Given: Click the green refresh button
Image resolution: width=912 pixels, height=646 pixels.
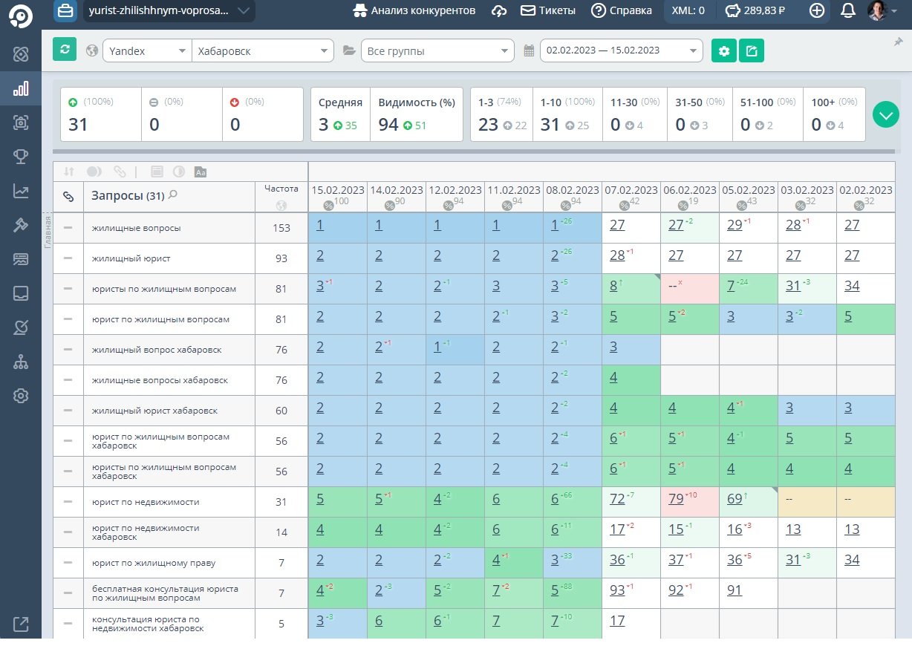Looking at the screenshot, I should (x=65, y=50).
